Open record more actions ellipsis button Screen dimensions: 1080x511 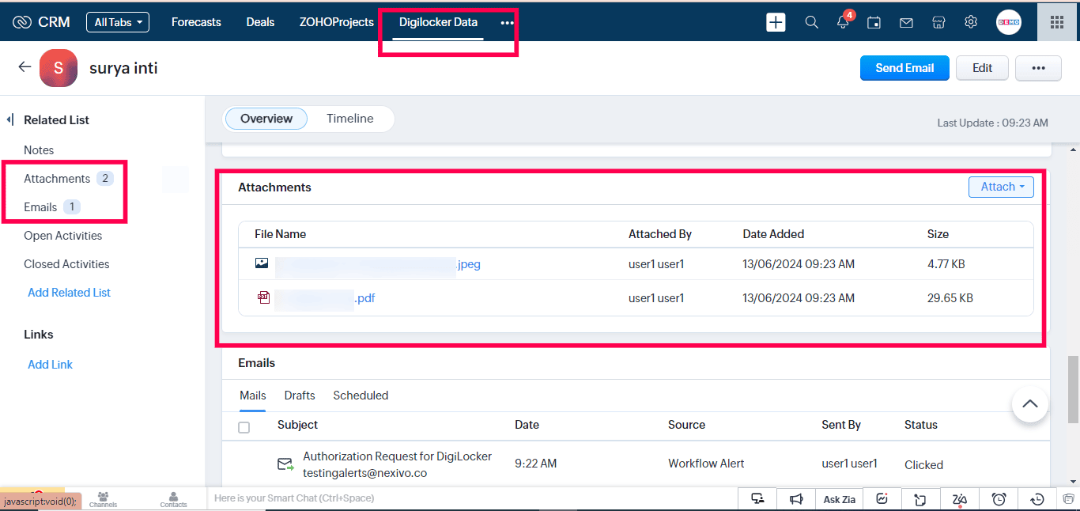coord(1038,68)
